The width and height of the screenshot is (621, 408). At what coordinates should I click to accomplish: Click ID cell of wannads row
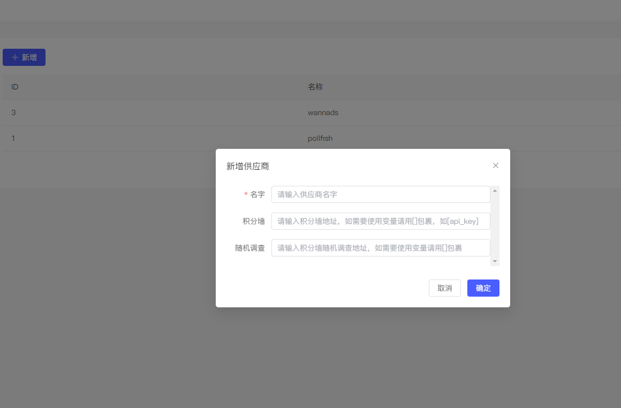point(13,112)
